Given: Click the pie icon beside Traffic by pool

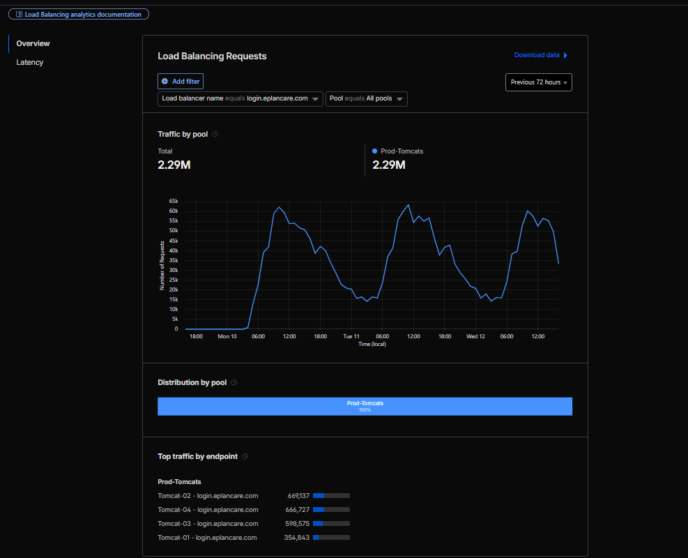Looking at the screenshot, I should pyautogui.click(x=215, y=134).
